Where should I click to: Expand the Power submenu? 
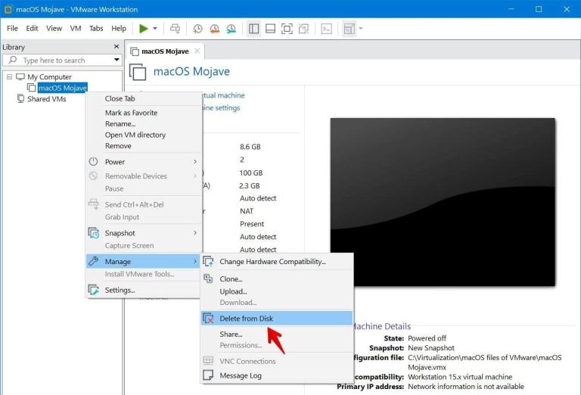(x=144, y=162)
